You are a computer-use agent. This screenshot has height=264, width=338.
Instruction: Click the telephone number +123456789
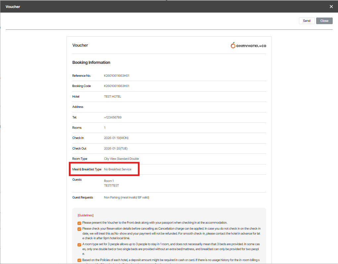(113, 117)
